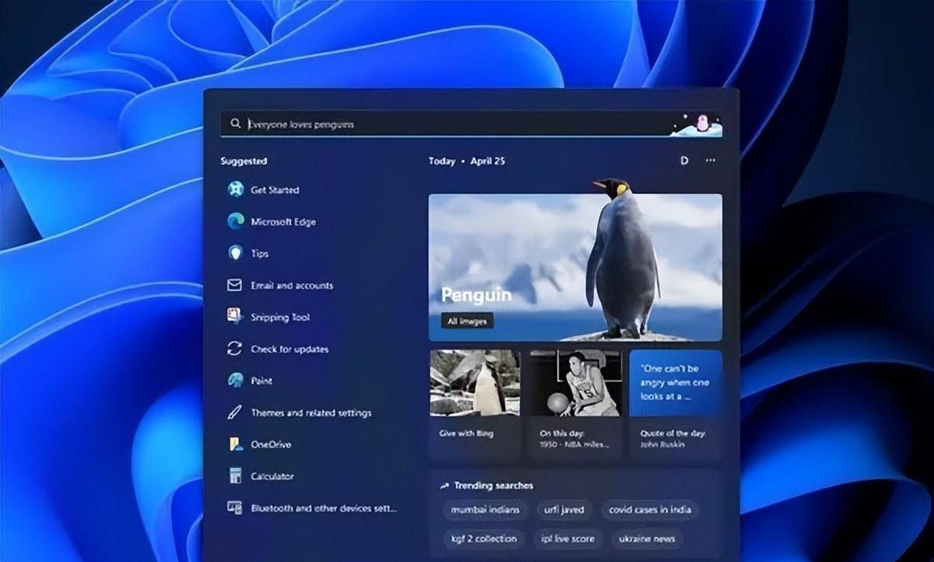Viewport: 934px width, 562px height.
Task: Launch Microsoft Edge from its icon
Action: coord(235,221)
